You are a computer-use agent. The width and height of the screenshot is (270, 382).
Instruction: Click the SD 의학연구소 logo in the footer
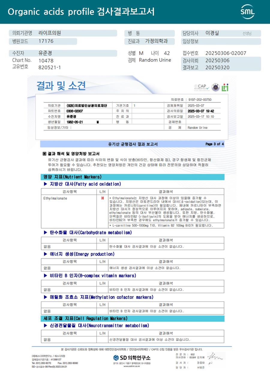[x=132, y=358]
